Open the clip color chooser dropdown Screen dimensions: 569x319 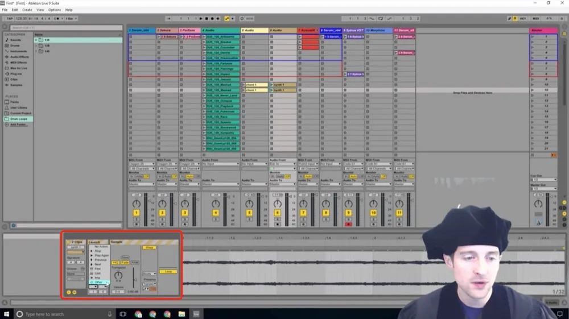point(76,252)
